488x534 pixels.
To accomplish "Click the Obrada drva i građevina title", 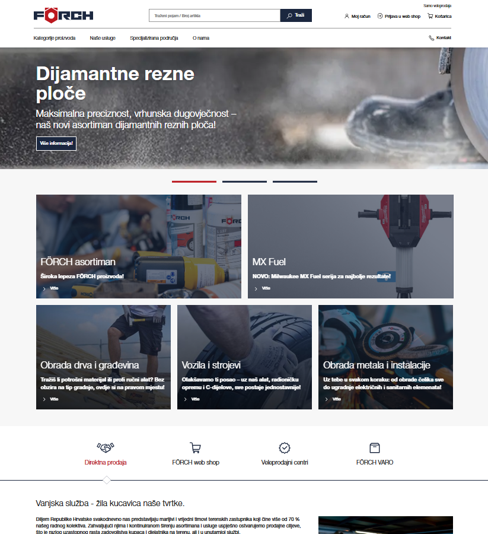I will pyautogui.click(x=90, y=365).
